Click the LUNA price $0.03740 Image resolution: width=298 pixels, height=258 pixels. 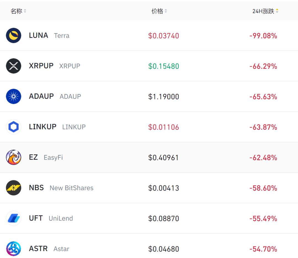click(x=164, y=36)
